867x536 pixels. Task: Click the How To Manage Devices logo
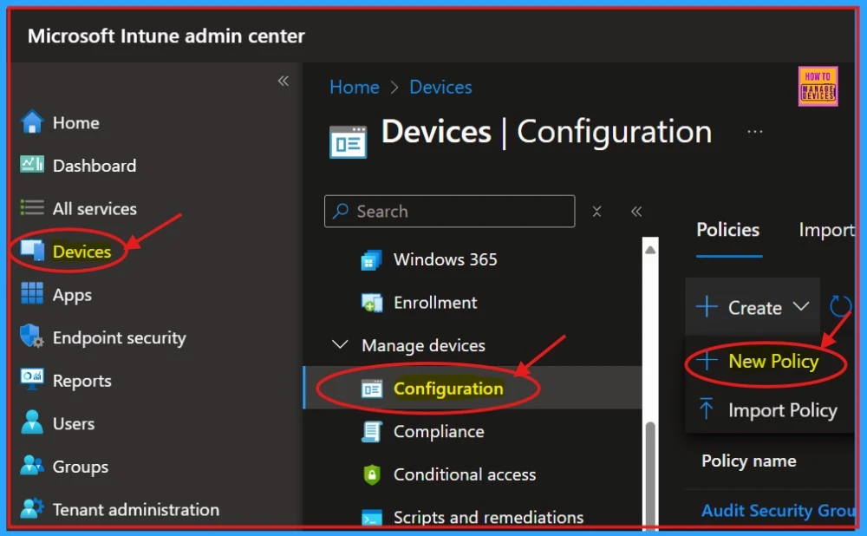pos(818,86)
